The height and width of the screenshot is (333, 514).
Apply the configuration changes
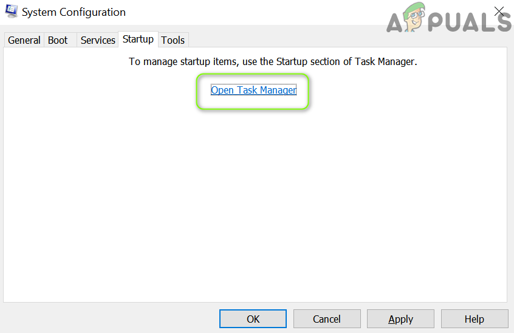pyautogui.click(x=400, y=319)
